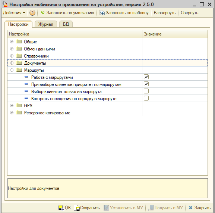Click the green checkmark fill-by-default icon
This screenshot has width=215, height=213.
[x=43, y=13]
